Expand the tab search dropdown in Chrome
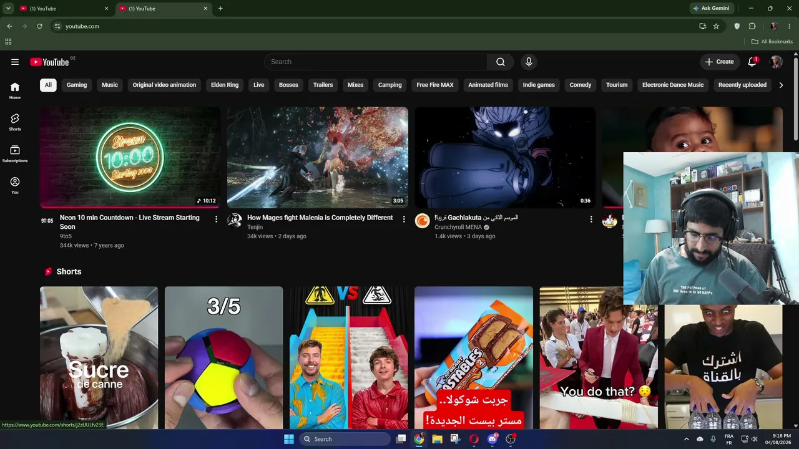The width and height of the screenshot is (799, 449). 8,9
